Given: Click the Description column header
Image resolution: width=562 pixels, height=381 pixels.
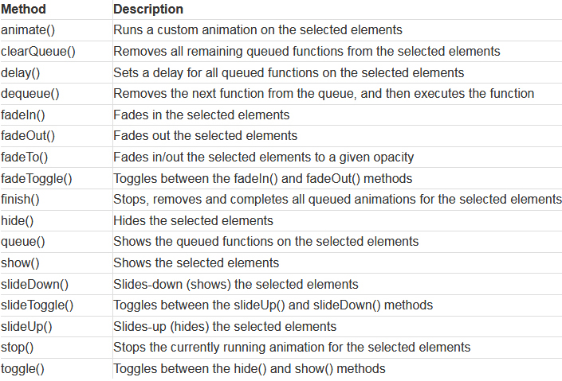Looking at the screenshot, I should tap(148, 9).
